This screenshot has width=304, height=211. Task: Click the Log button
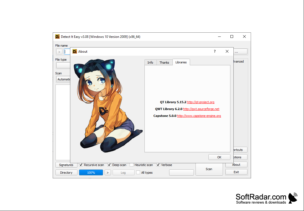(x=123, y=172)
